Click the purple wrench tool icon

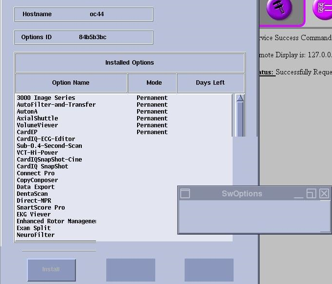[x=279, y=8]
